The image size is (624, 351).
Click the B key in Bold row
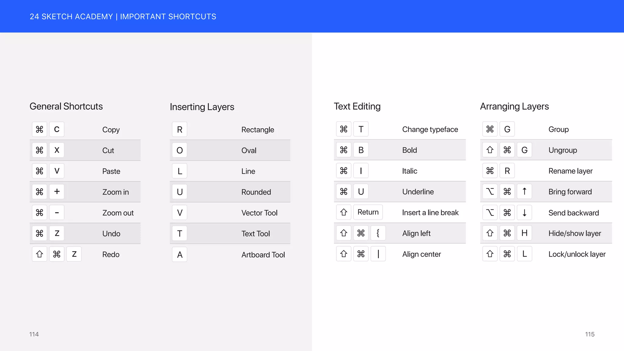tap(361, 150)
